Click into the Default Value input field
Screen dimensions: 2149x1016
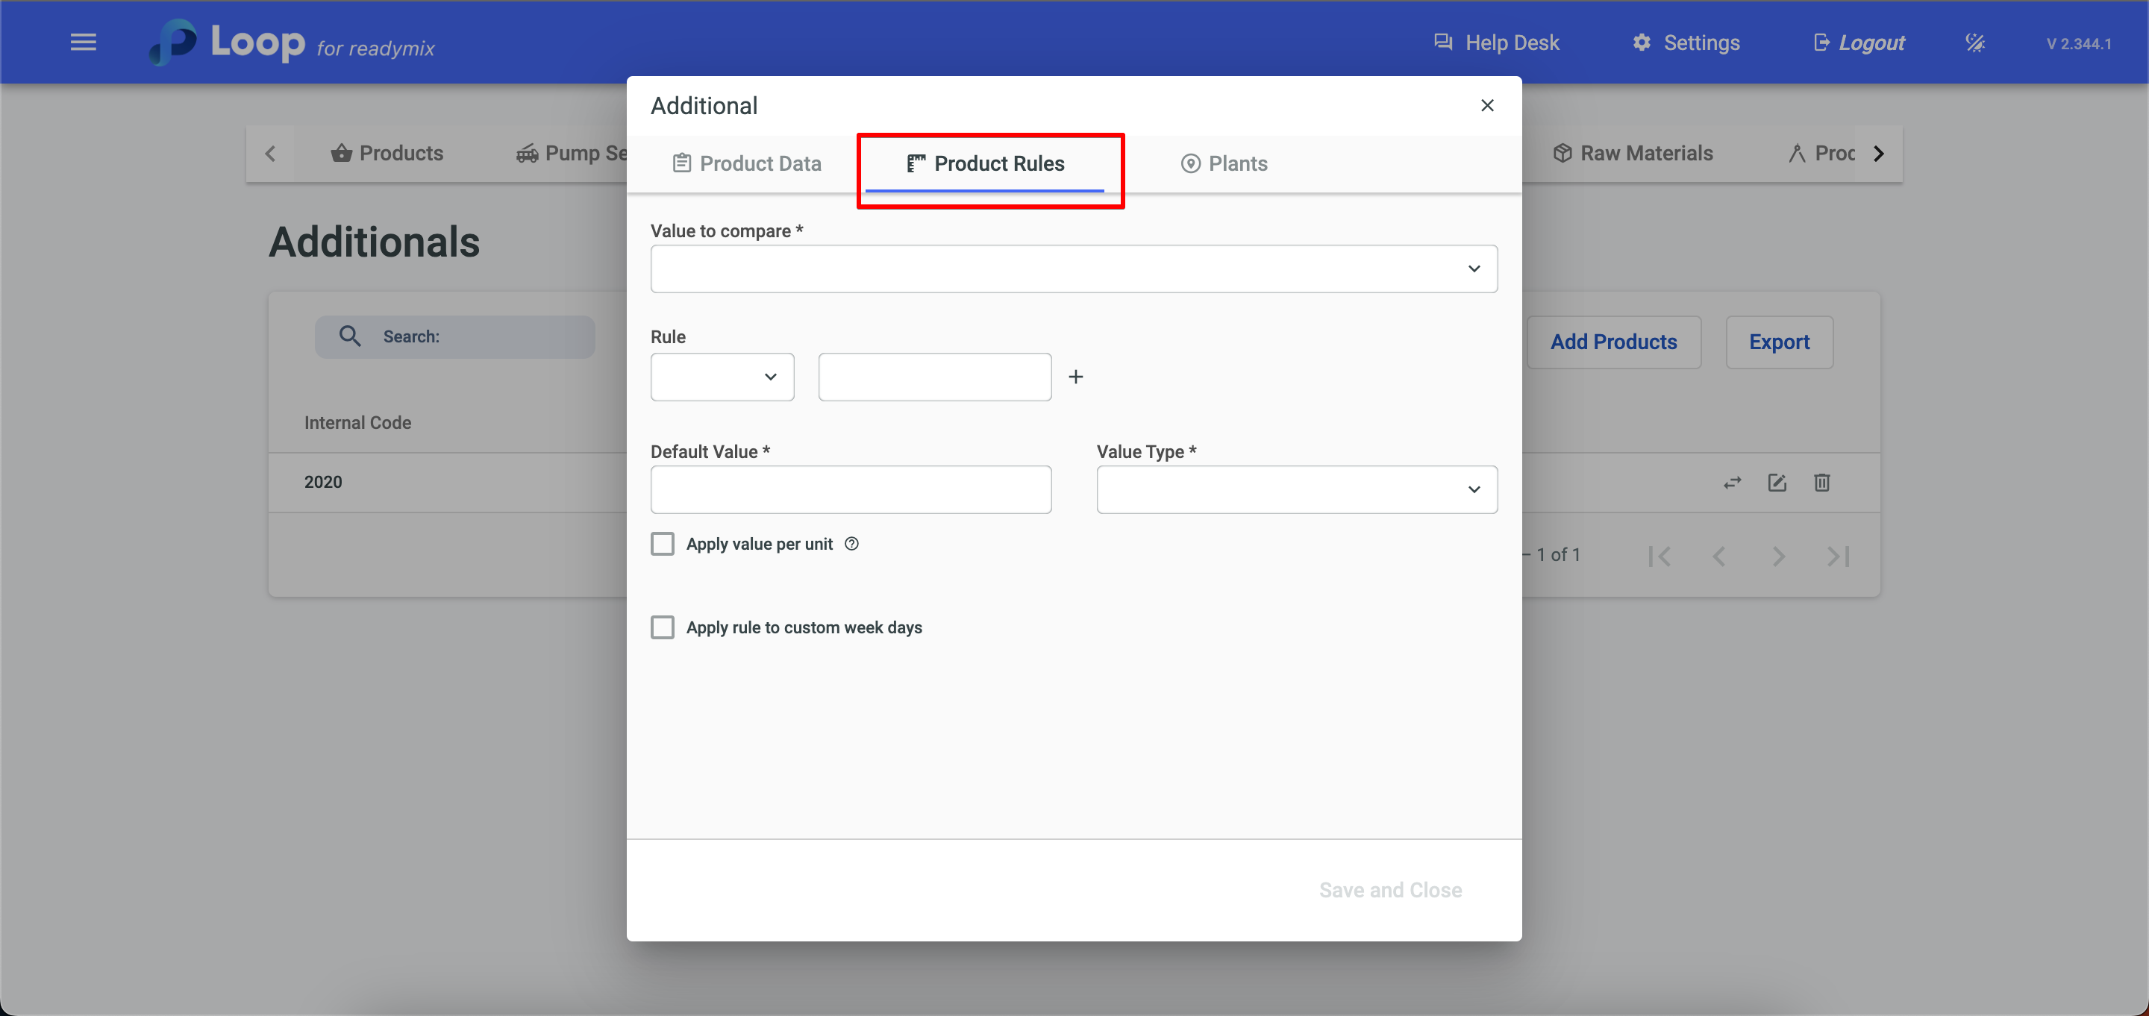click(850, 489)
